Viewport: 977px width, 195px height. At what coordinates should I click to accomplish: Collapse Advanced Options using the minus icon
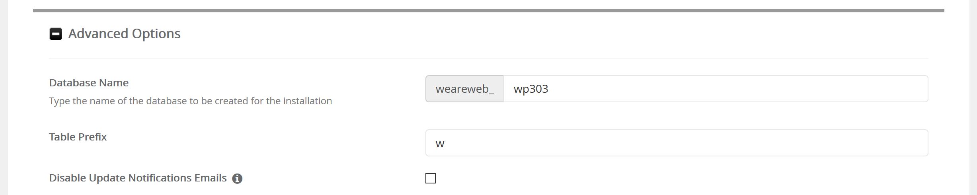click(55, 34)
